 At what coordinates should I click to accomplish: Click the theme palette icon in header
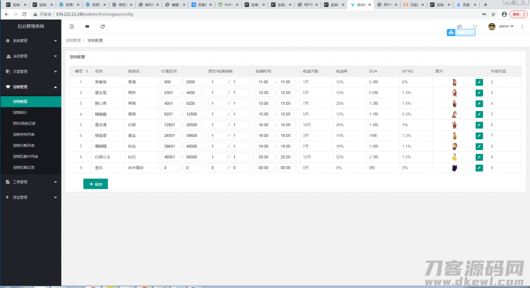459,26
